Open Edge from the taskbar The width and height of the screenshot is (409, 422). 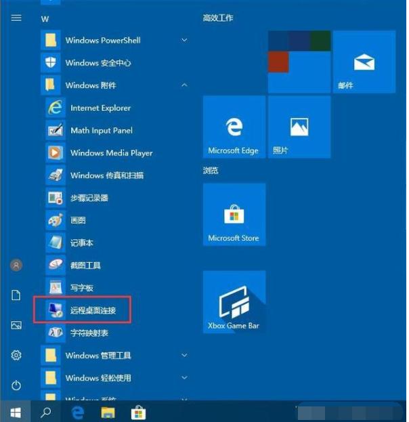(x=78, y=413)
